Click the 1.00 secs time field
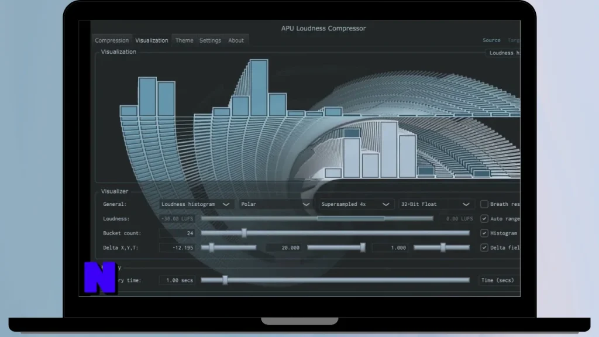Image resolution: width=599 pixels, height=337 pixels. 177,280
